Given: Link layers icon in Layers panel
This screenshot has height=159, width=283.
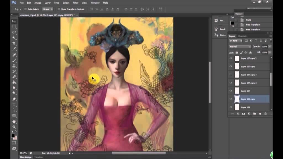Looking at the screenshot, I should [x=232, y=114].
